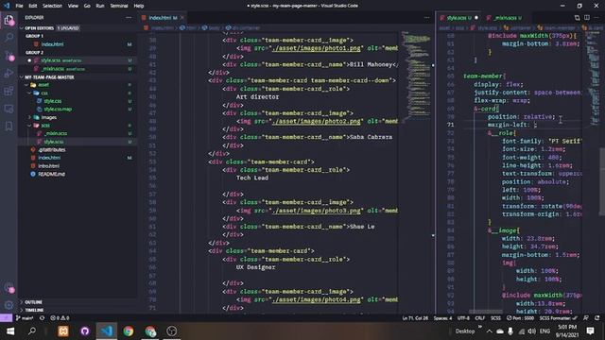Select SCSS language mode in status bar
The height and width of the screenshot is (340, 605).
coord(495,318)
